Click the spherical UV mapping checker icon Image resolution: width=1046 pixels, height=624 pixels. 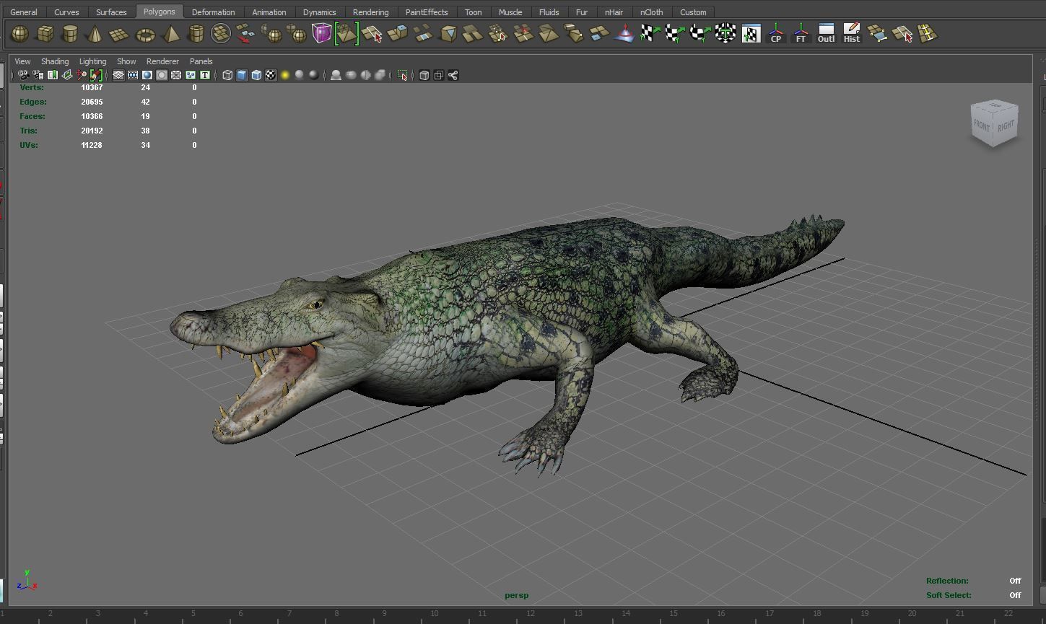point(699,33)
